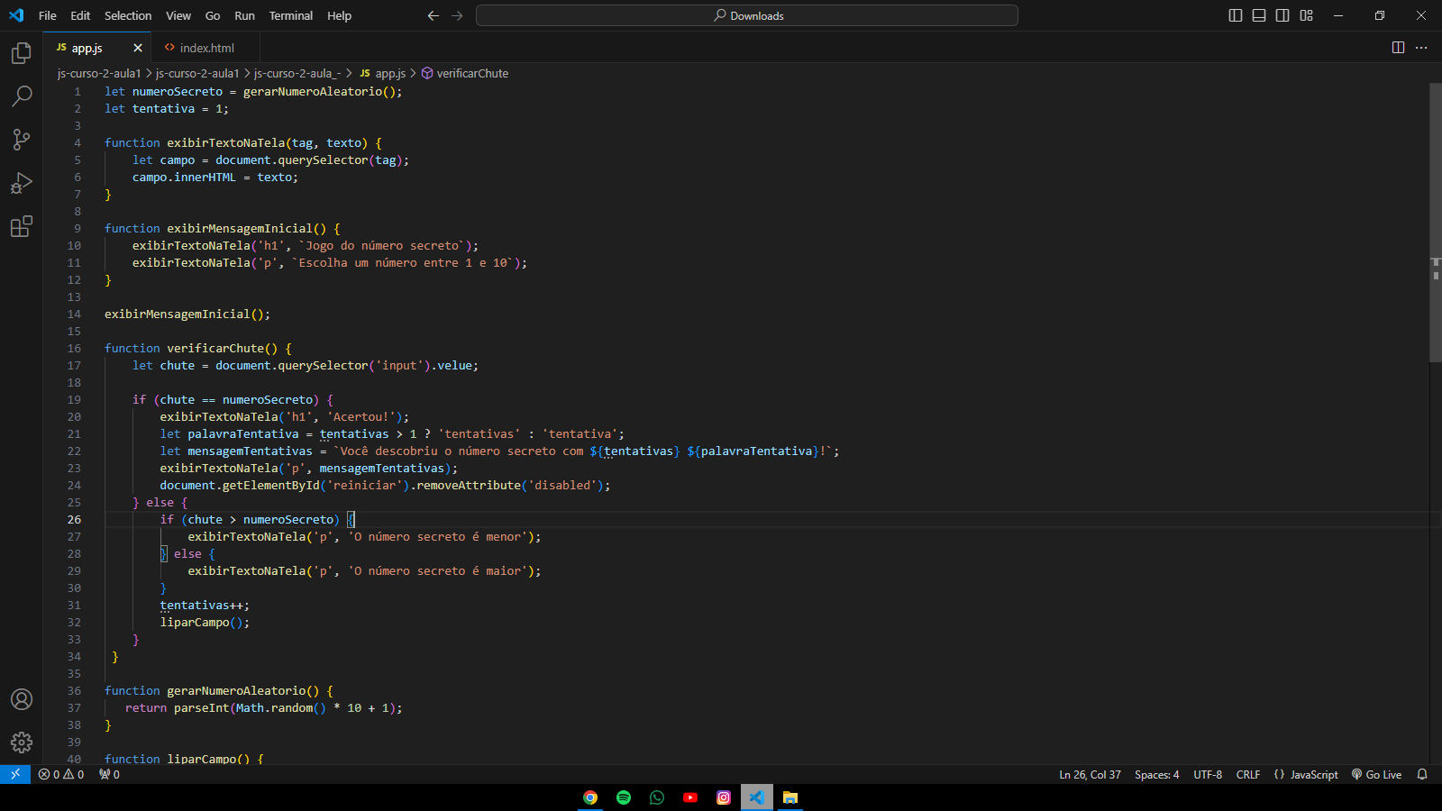Close the app.js tab
The height and width of the screenshot is (811, 1442).
pyautogui.click(x=138, y=48)
